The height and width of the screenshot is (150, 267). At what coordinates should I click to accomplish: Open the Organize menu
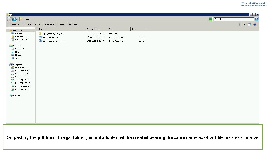click(x=13, y=24)
